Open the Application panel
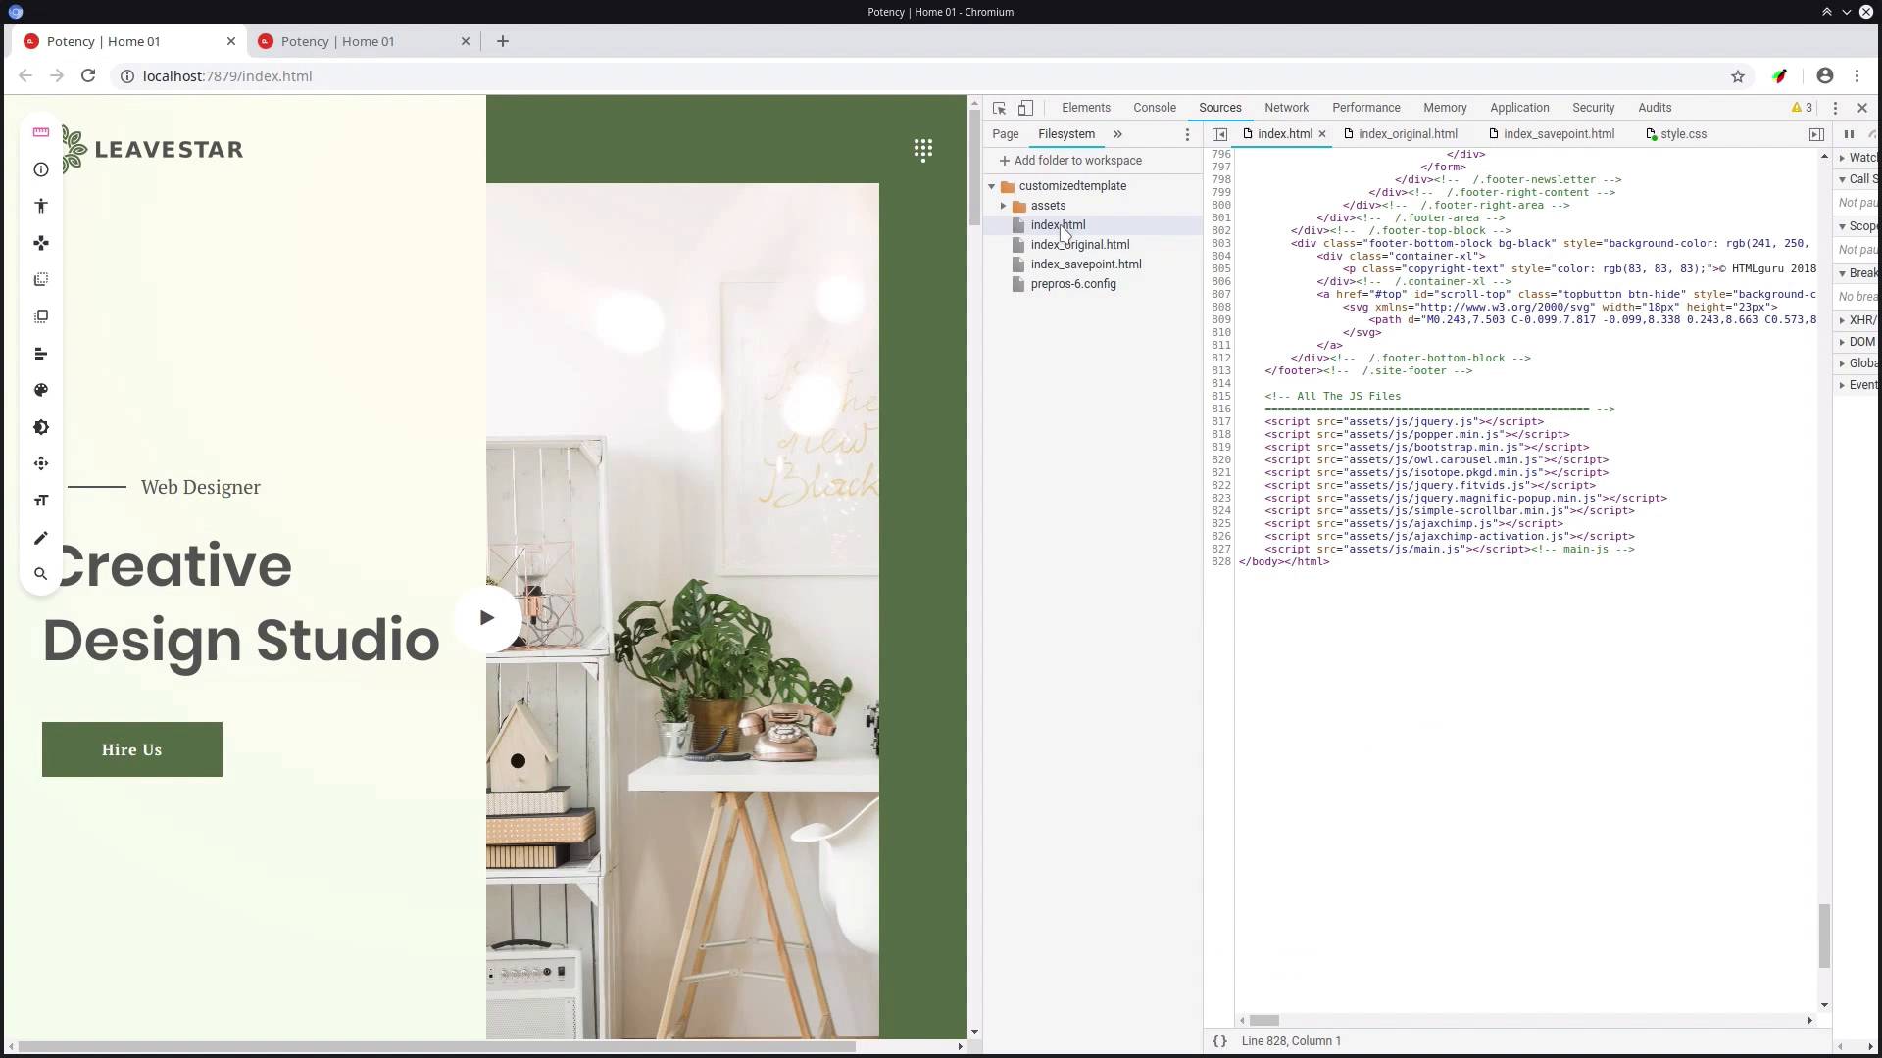Image resolution: width=1882 pixels, height=1058 pixels. pyautogui.click(x=1519, y=108)
